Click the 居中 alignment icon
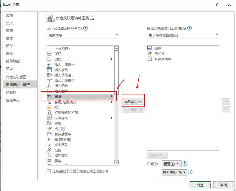Screen dimensions: 236x191 [x=49, y=161]
